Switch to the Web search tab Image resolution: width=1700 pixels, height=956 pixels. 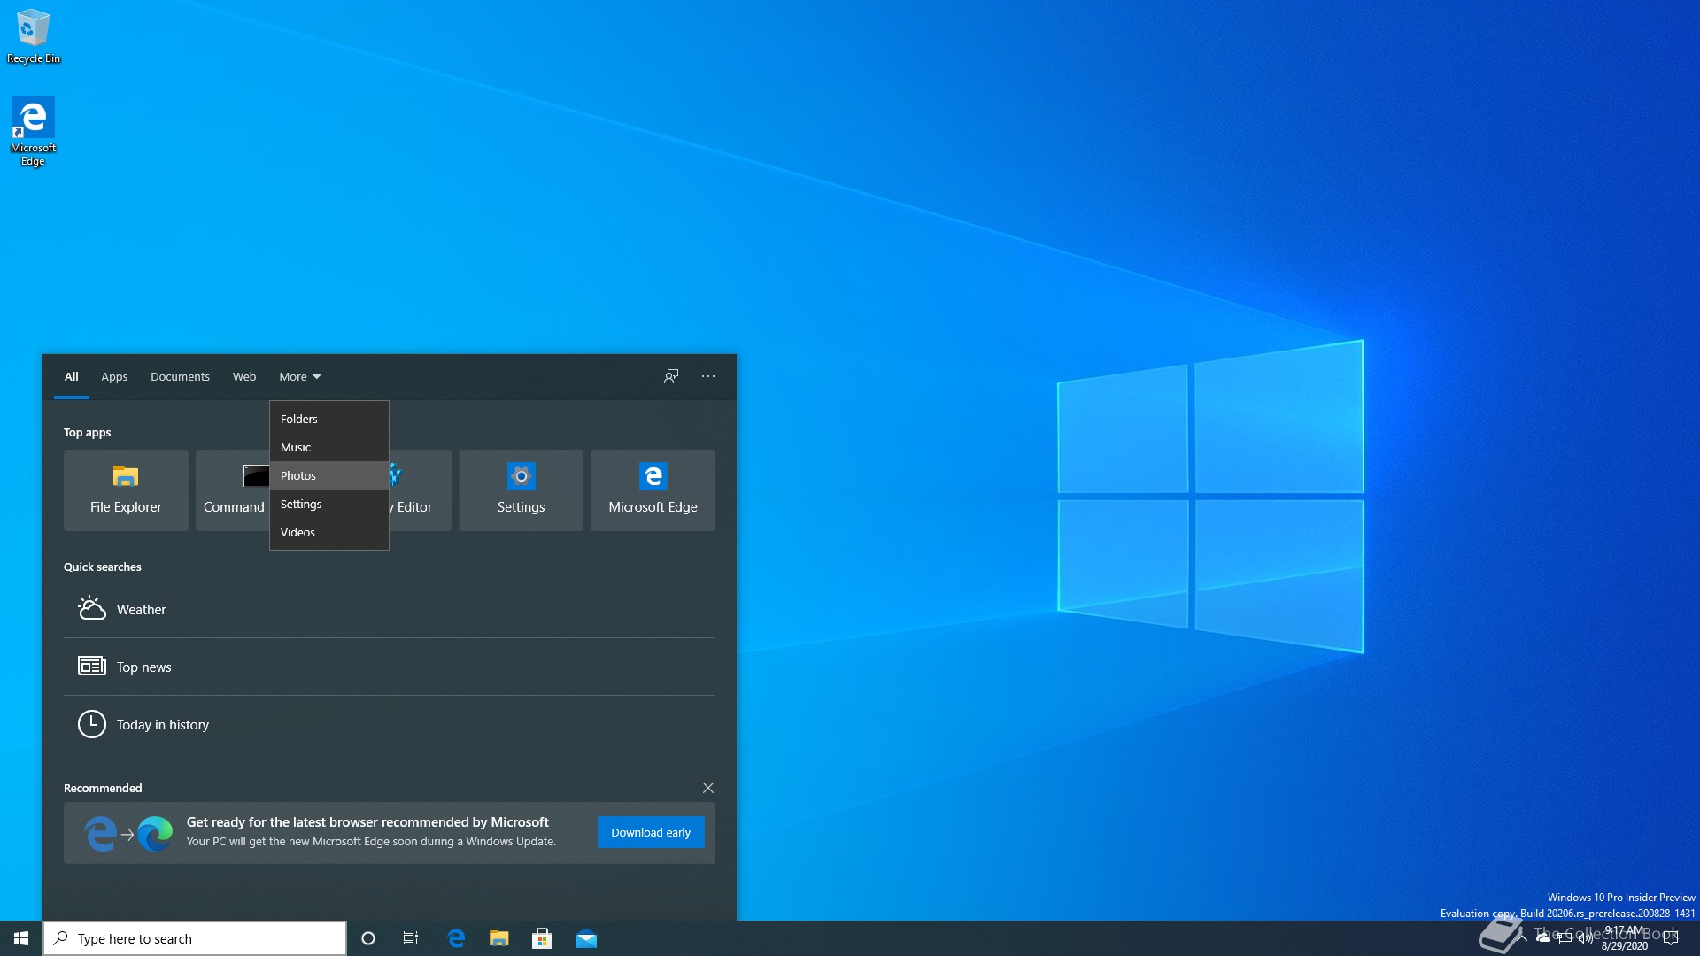(x=244, y=377)
